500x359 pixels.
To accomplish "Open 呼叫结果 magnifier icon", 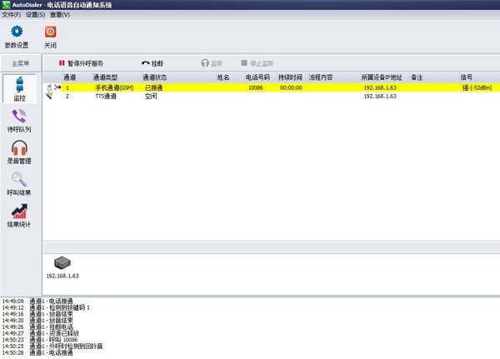I will coord(19,182).
